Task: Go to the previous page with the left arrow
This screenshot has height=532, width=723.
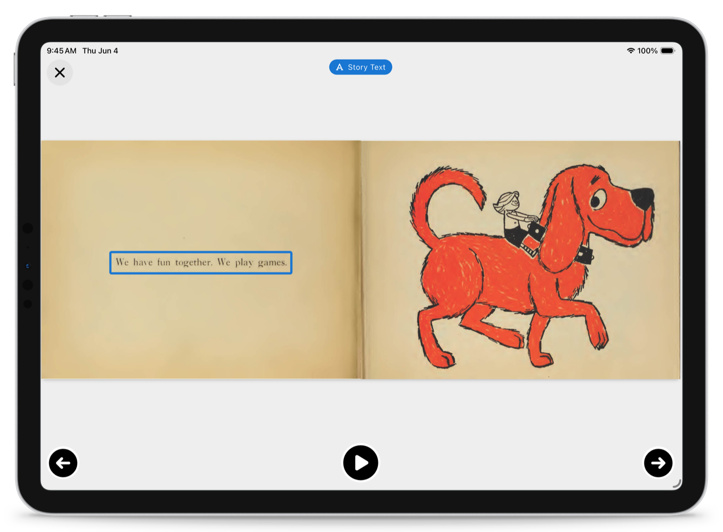Action: (63, 463)
